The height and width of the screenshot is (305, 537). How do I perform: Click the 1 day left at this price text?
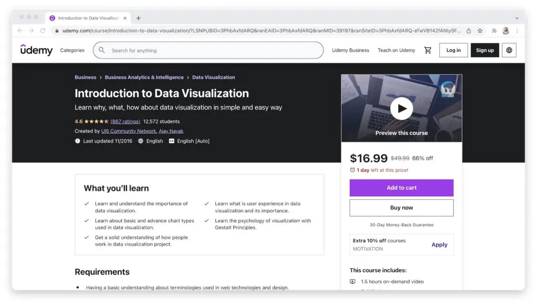pyautogui.click(x=382, y=170)
